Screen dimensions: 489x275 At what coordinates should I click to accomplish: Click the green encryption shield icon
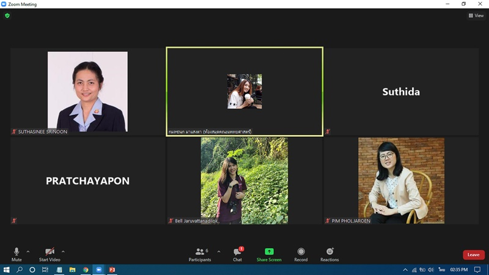(x=7, y=15)
